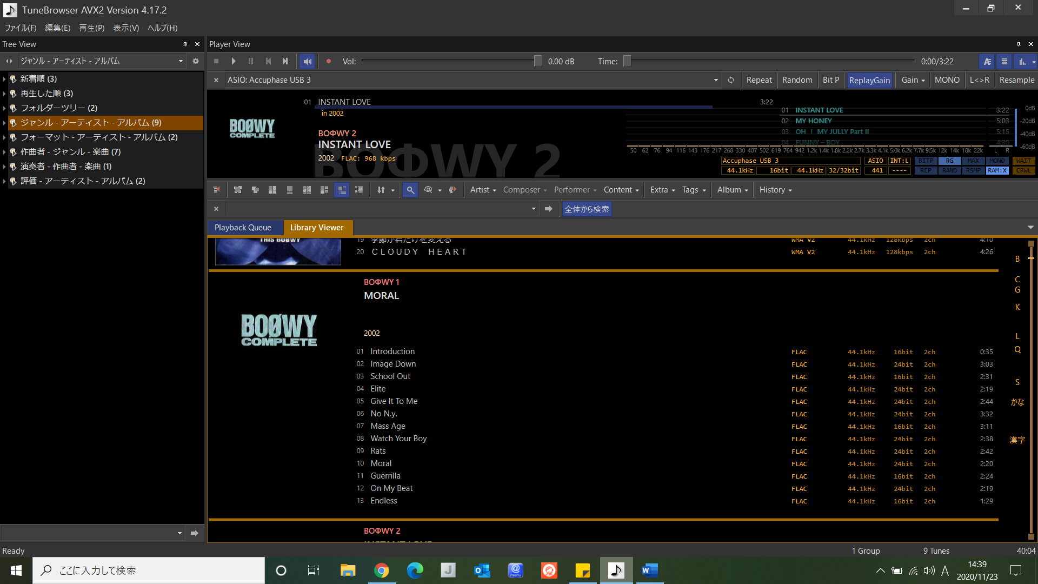Viewport: 1038px width, 584px height.
Task: Click the search magnifier icon
Action: click(411, 190)
